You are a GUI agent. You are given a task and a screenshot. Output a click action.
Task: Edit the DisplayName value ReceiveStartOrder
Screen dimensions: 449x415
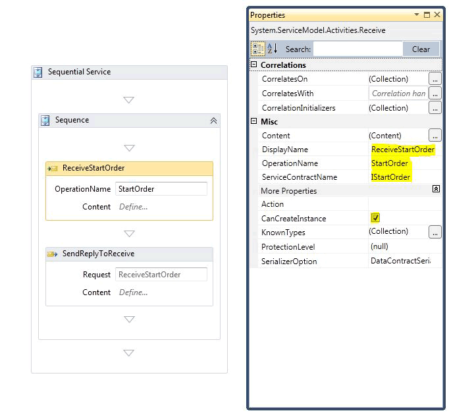point(403,150)
